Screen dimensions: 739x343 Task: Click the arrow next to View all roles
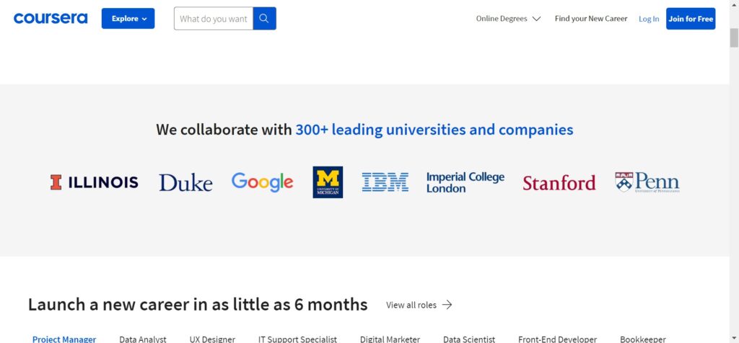point(447,304)
